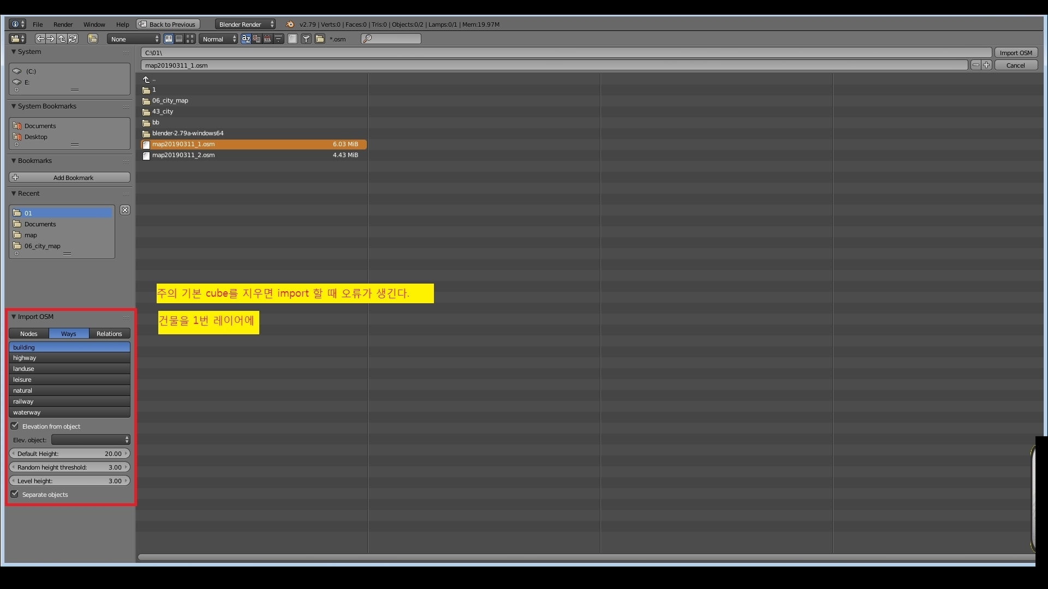
Task: Go back to previous folder arrow
Action: (x=40, y=39)
